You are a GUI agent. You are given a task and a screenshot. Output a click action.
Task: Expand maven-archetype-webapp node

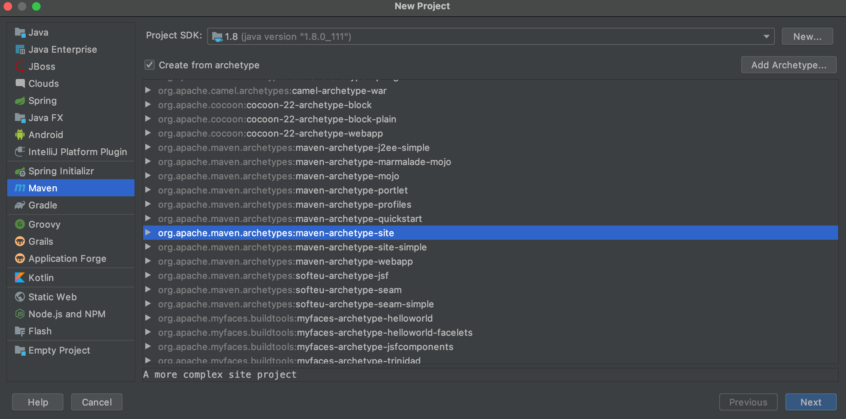coord(148,261)
